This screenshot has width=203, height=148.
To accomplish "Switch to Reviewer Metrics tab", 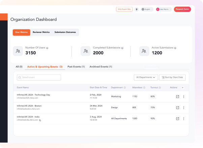I will 41,32.
